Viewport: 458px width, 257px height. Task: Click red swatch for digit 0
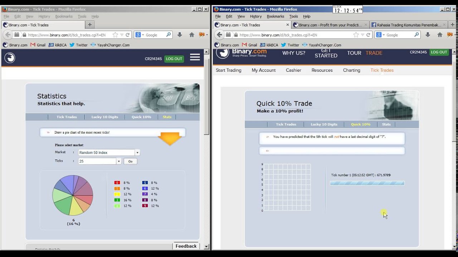click(x=117, y=183)
